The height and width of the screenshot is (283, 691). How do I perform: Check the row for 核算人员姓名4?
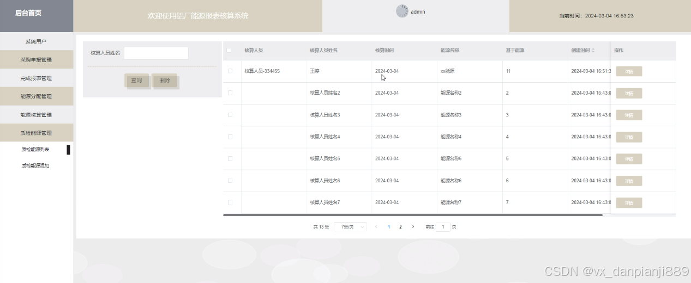(x=230, y=137)
